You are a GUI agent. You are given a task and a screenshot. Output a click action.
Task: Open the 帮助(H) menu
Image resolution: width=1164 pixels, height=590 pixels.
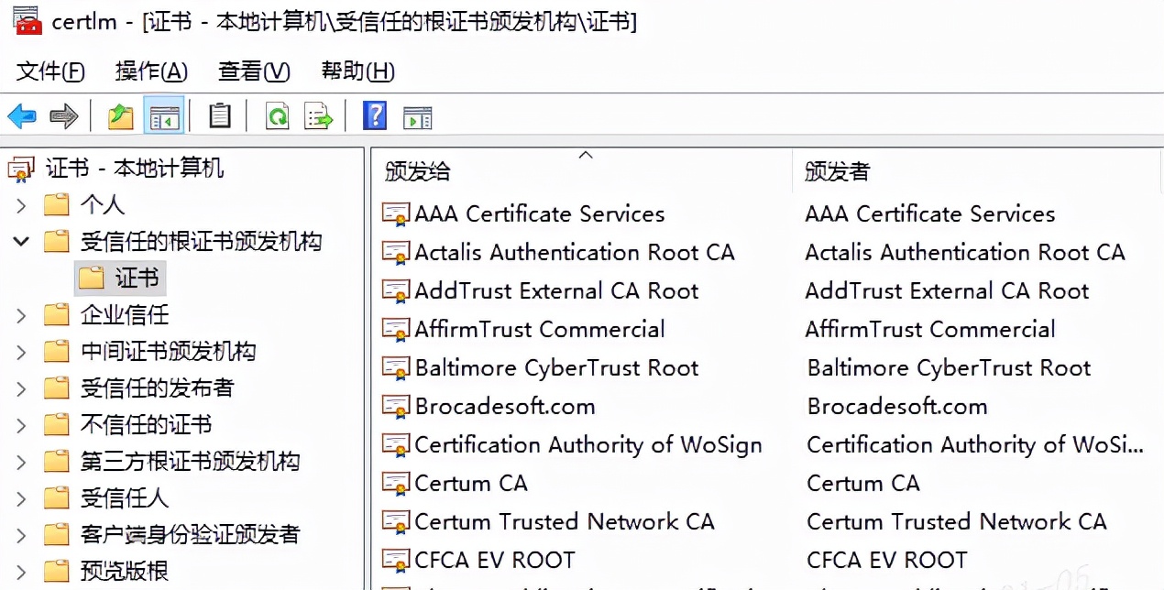(357, 71)
